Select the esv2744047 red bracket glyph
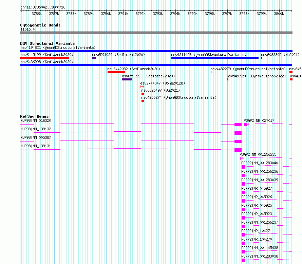 (x=142, y=87)
